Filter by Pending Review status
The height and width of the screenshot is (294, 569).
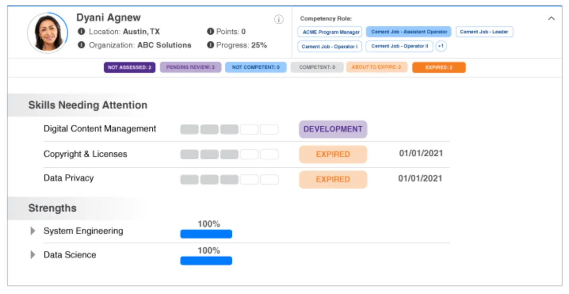tap(191, 67)
